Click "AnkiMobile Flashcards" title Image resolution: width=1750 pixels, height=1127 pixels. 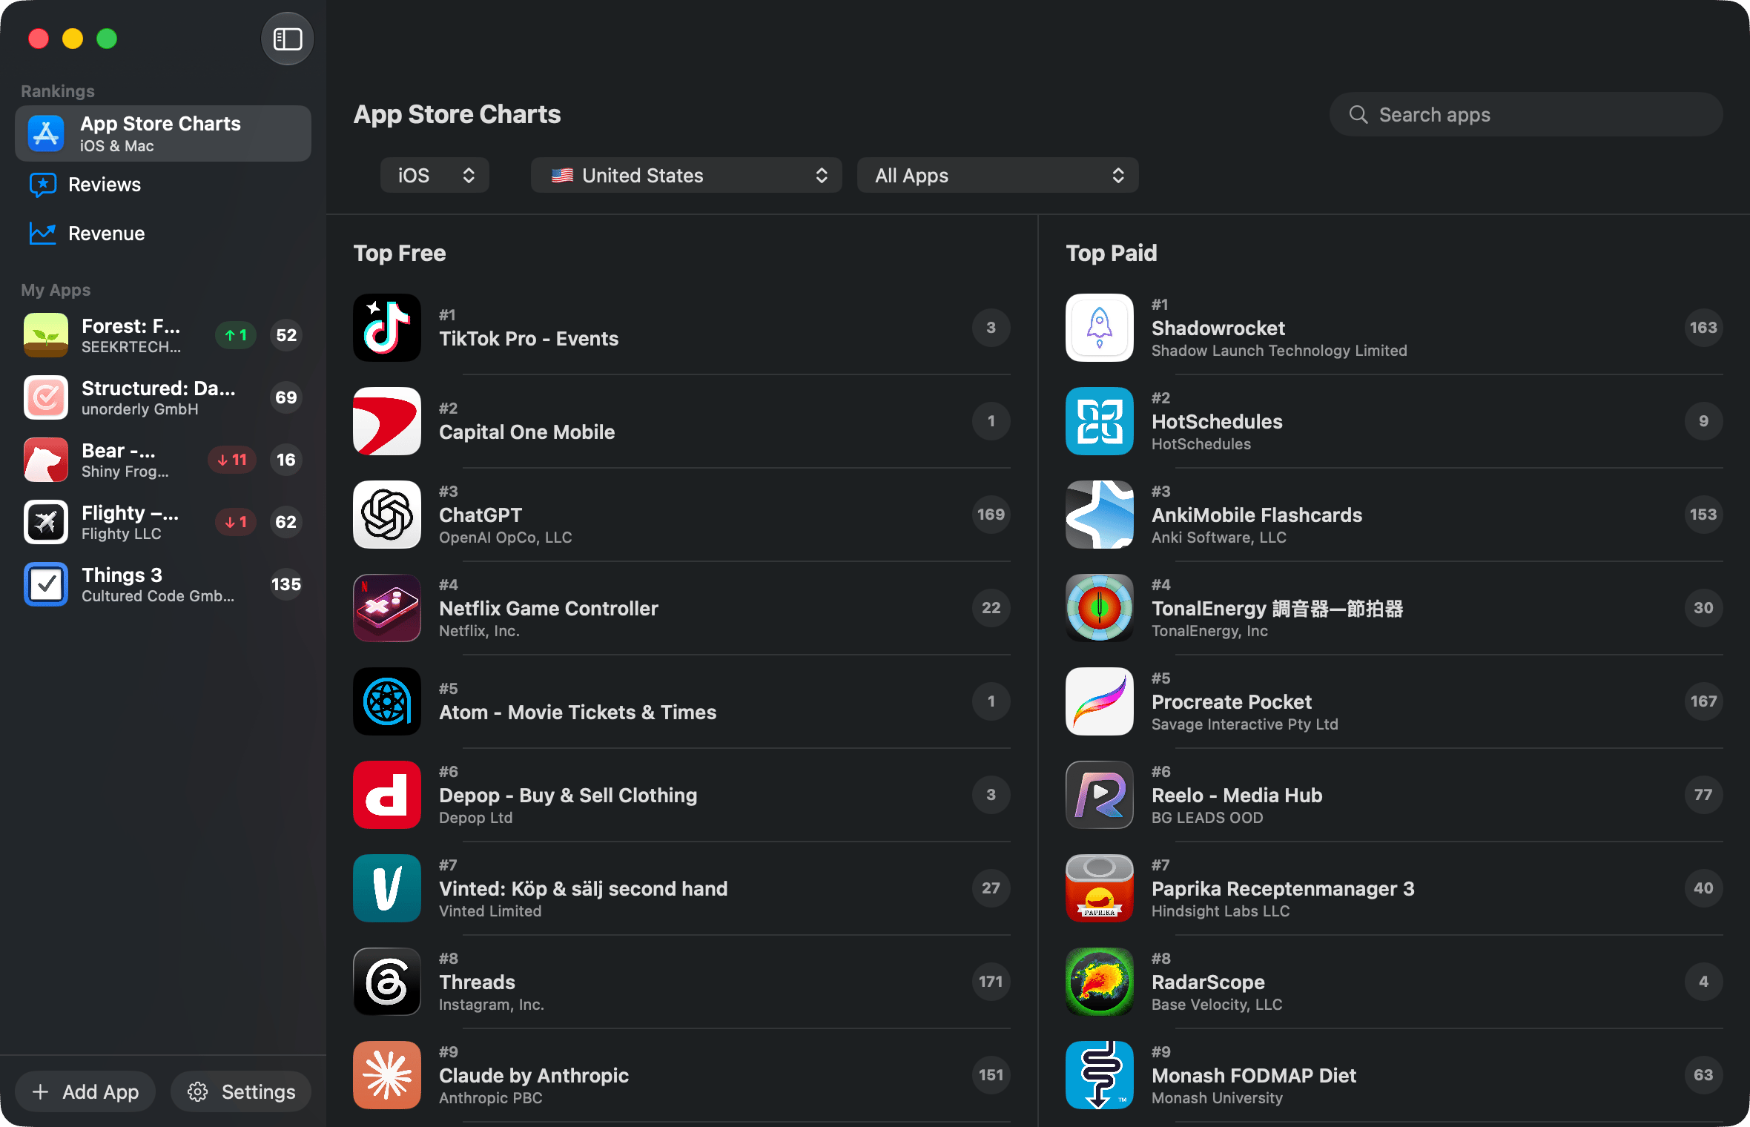click(x=1257, y=515)
